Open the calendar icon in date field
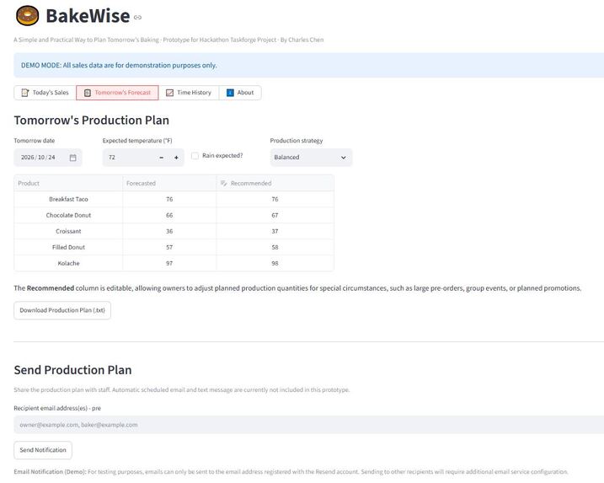This screenshot has height=483, width=604. click(x=72, y=158)
